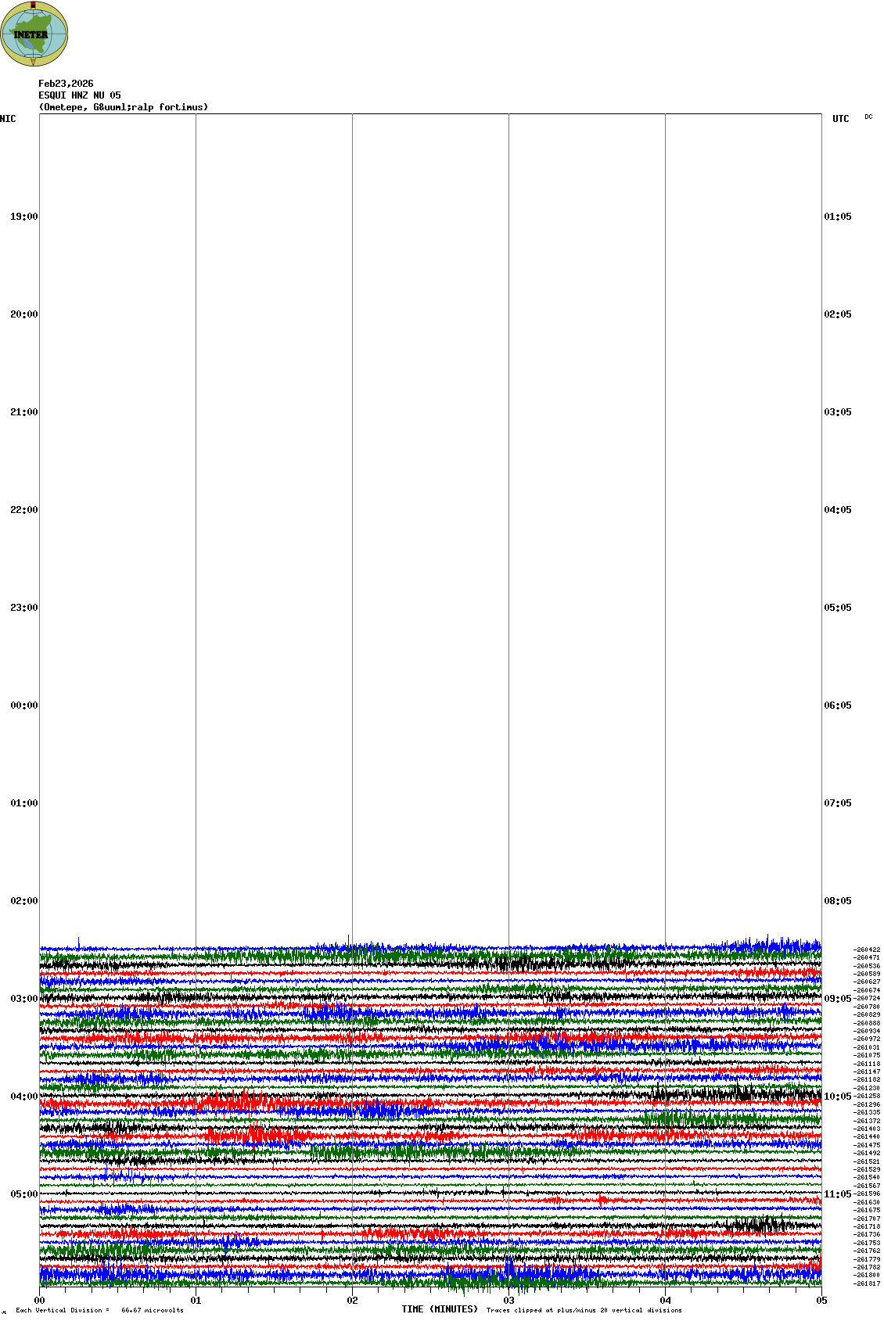Select the 00:00 NIC time marker

tap(23, 705)
